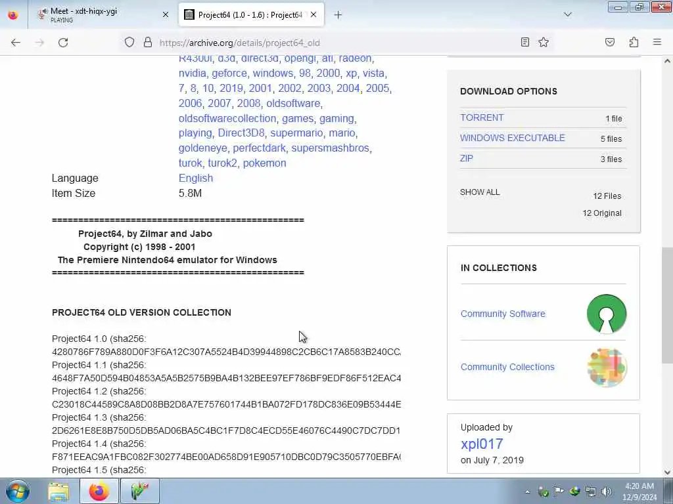Open the volume speaker tray icon
673x504 pixels.
tap(606, 492)
